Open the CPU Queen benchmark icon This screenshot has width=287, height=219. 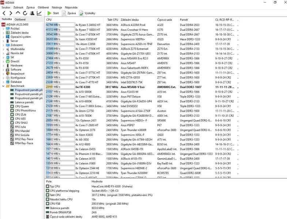[12, 106]
